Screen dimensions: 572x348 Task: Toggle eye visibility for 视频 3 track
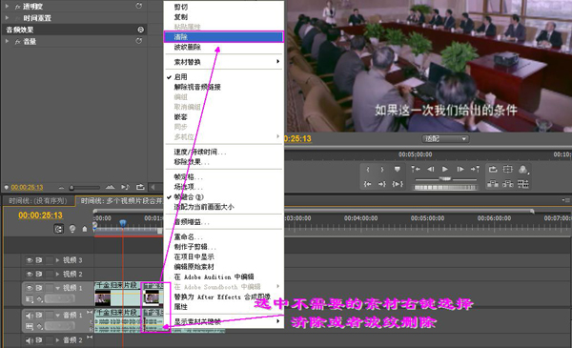[30, 260]
